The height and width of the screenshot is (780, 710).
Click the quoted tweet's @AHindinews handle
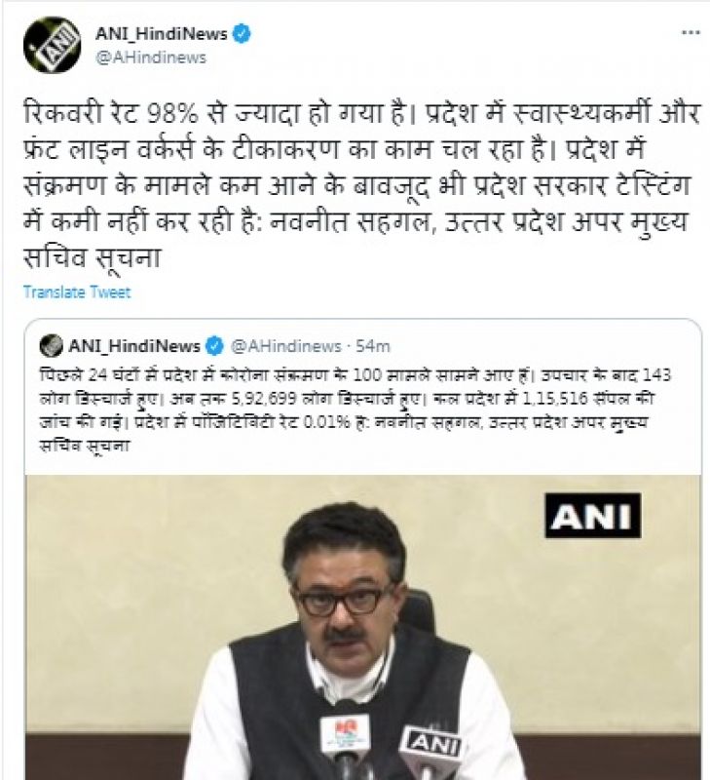click(x=285, y=346)
